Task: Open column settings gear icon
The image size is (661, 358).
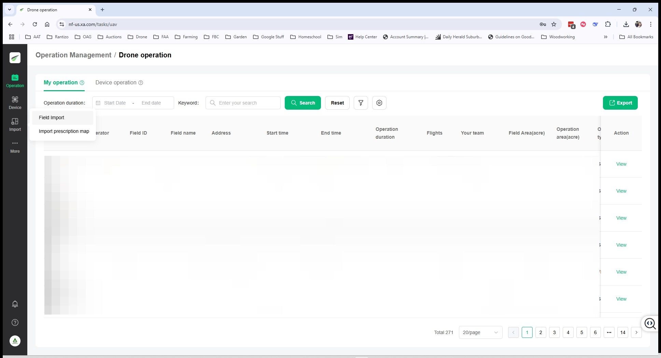Action: point(379,103)
